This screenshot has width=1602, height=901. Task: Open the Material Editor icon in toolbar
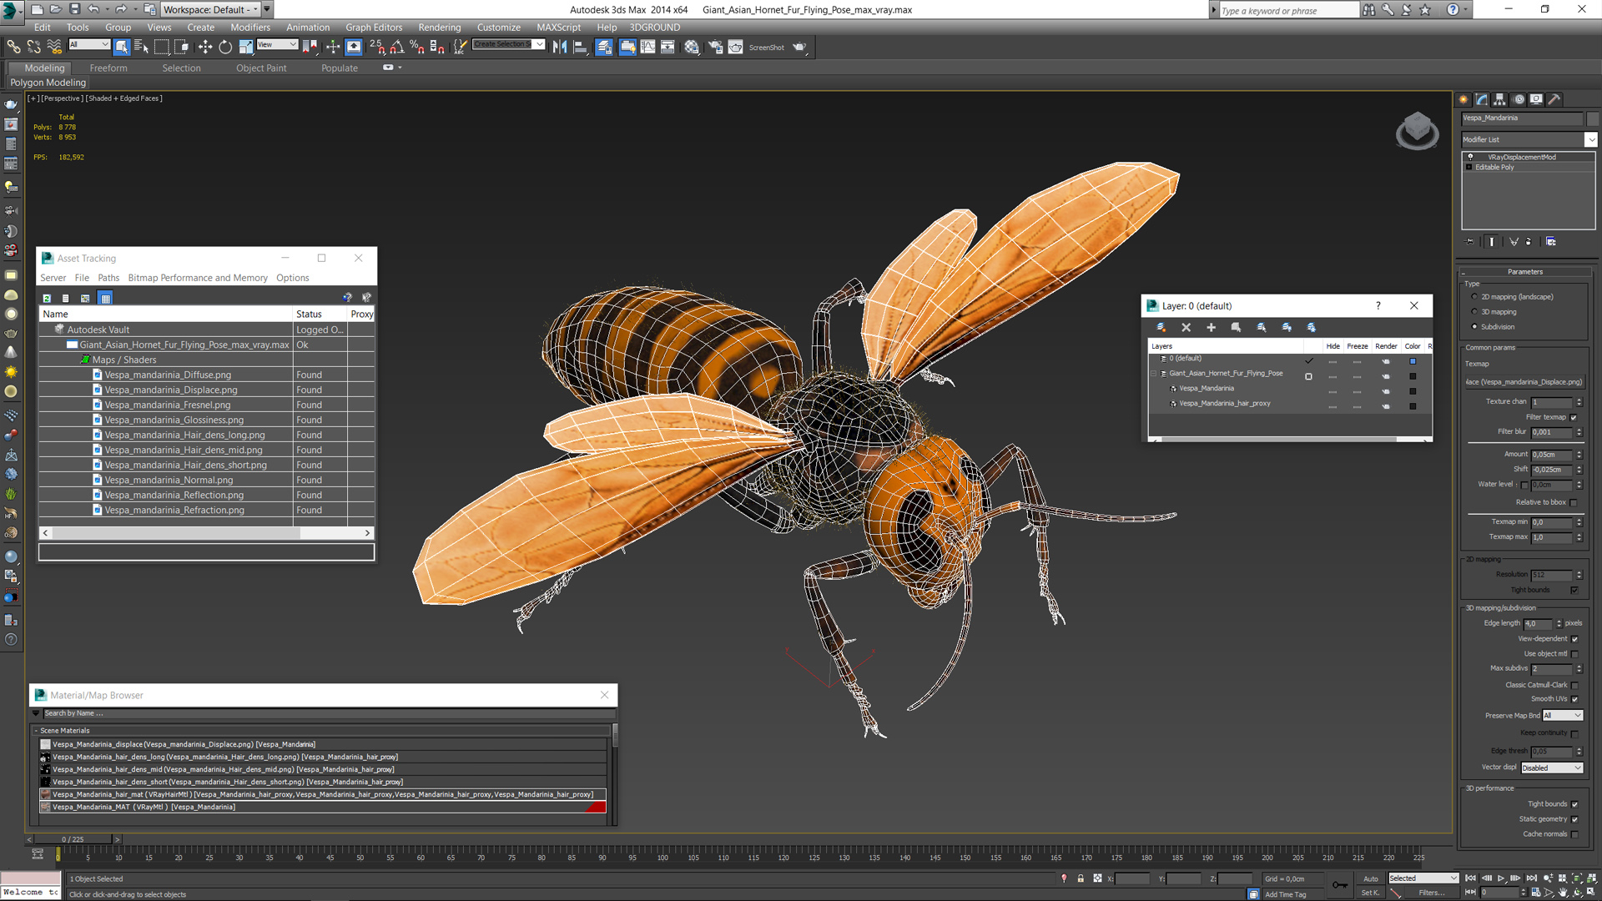[x=692, y=47]
